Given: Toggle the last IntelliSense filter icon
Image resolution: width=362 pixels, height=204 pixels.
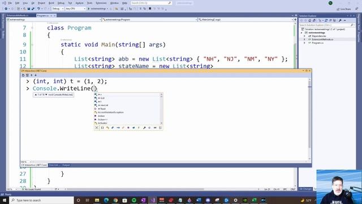Looking at the screenshot, I should point(161,127).
